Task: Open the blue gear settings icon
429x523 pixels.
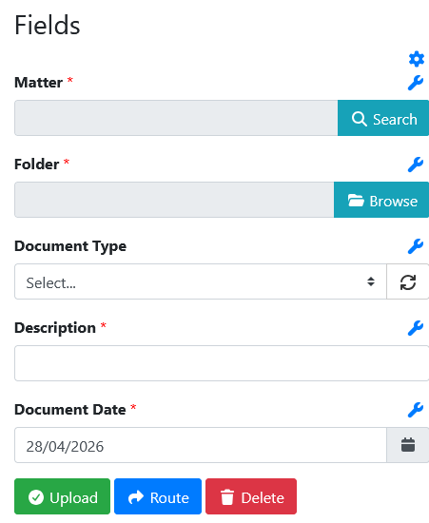Action: 417,59
